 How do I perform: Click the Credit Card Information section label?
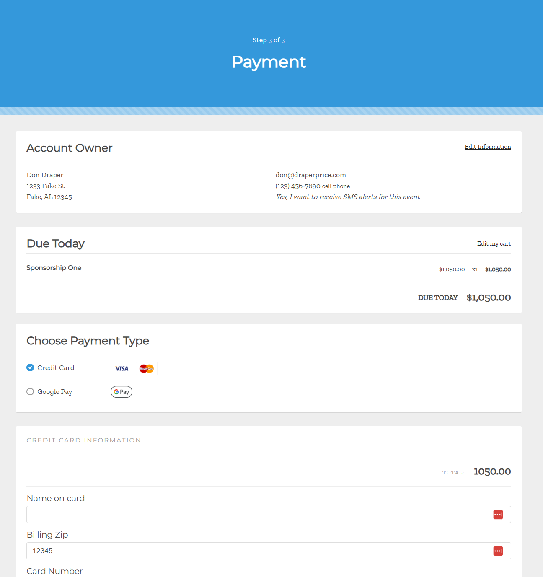point(84,440)
